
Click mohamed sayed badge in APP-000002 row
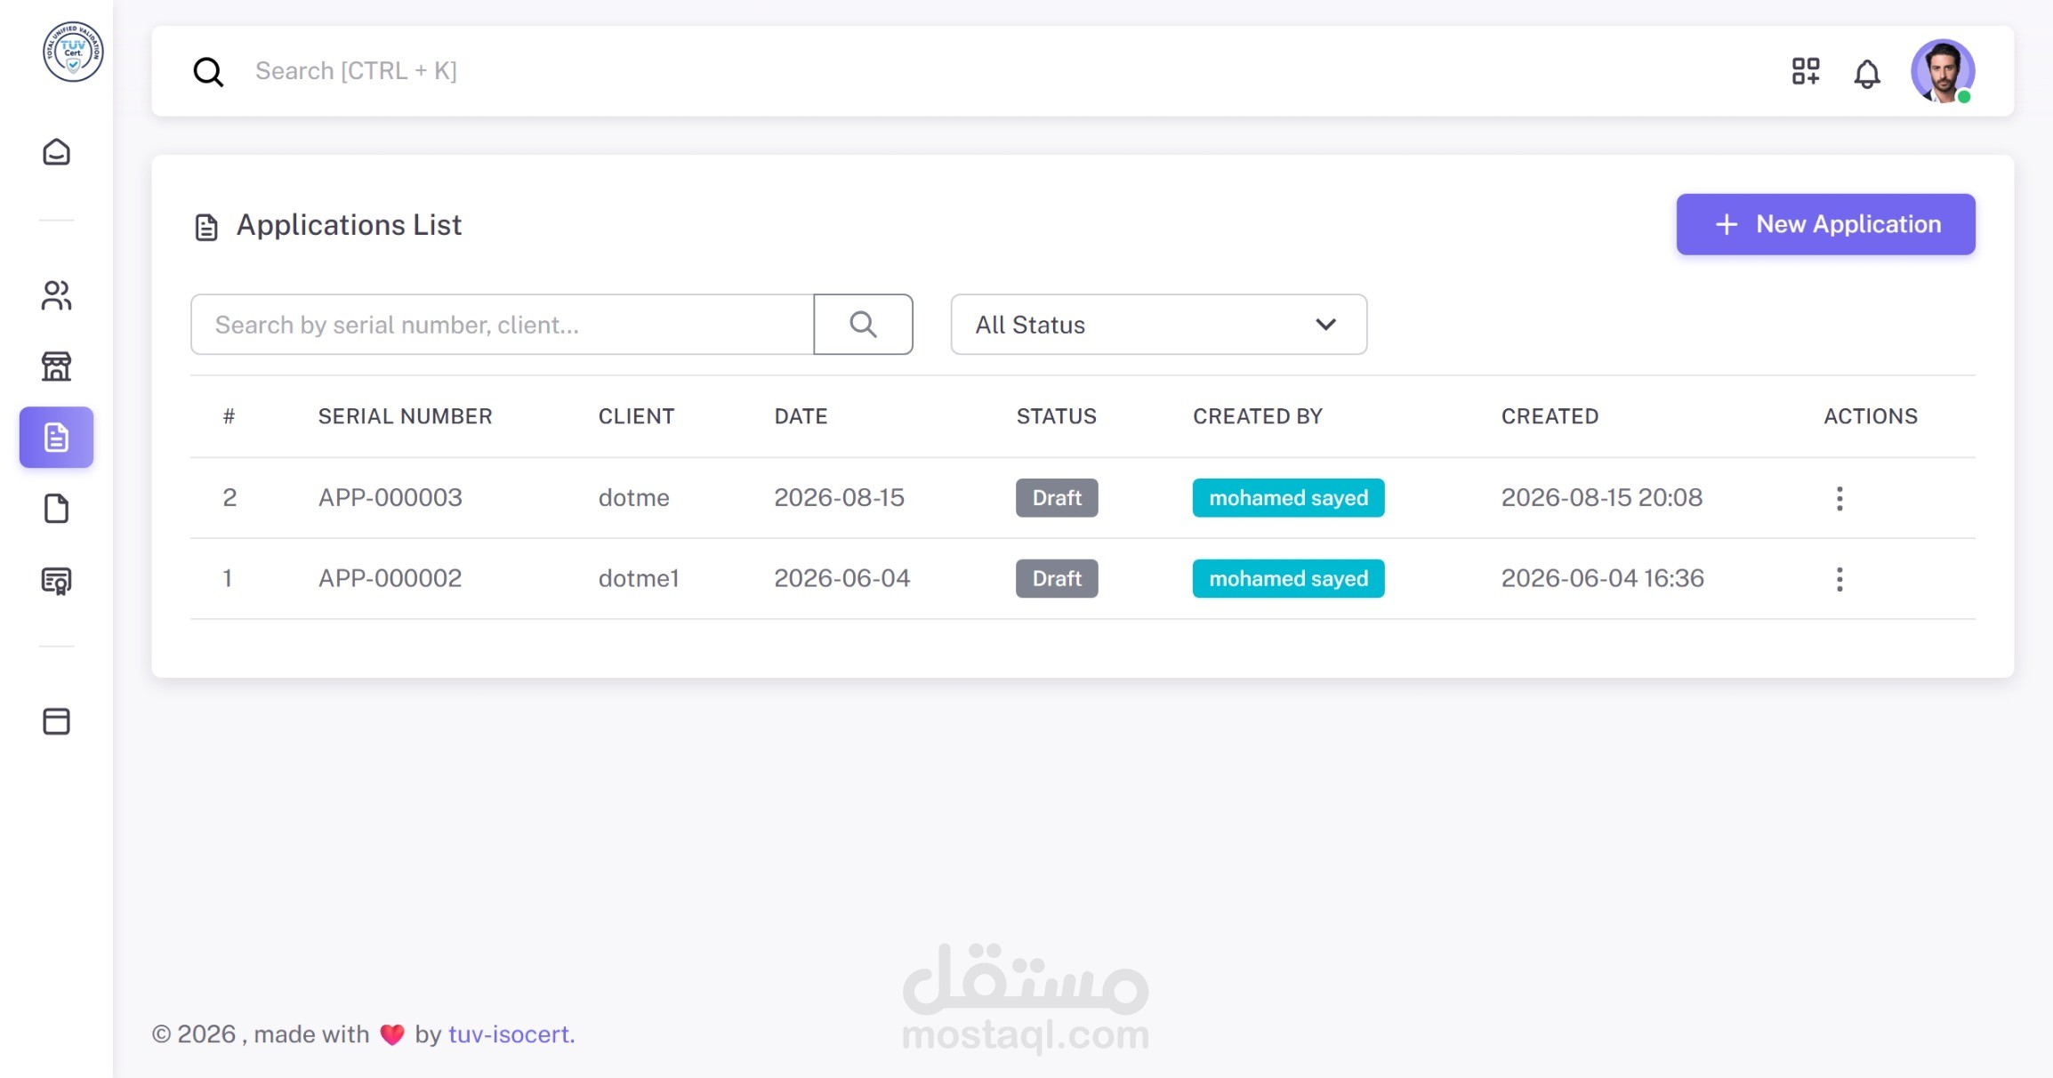(1288, 579)
